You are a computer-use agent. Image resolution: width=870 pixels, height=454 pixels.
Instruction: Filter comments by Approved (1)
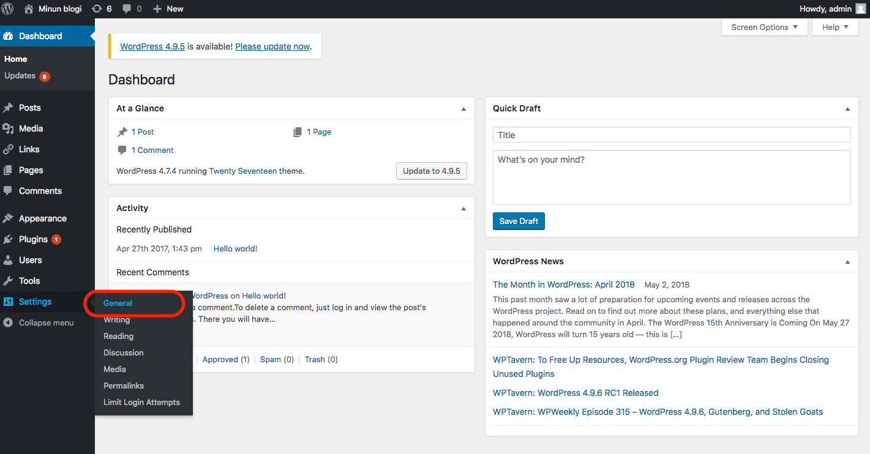coord(226,360)
